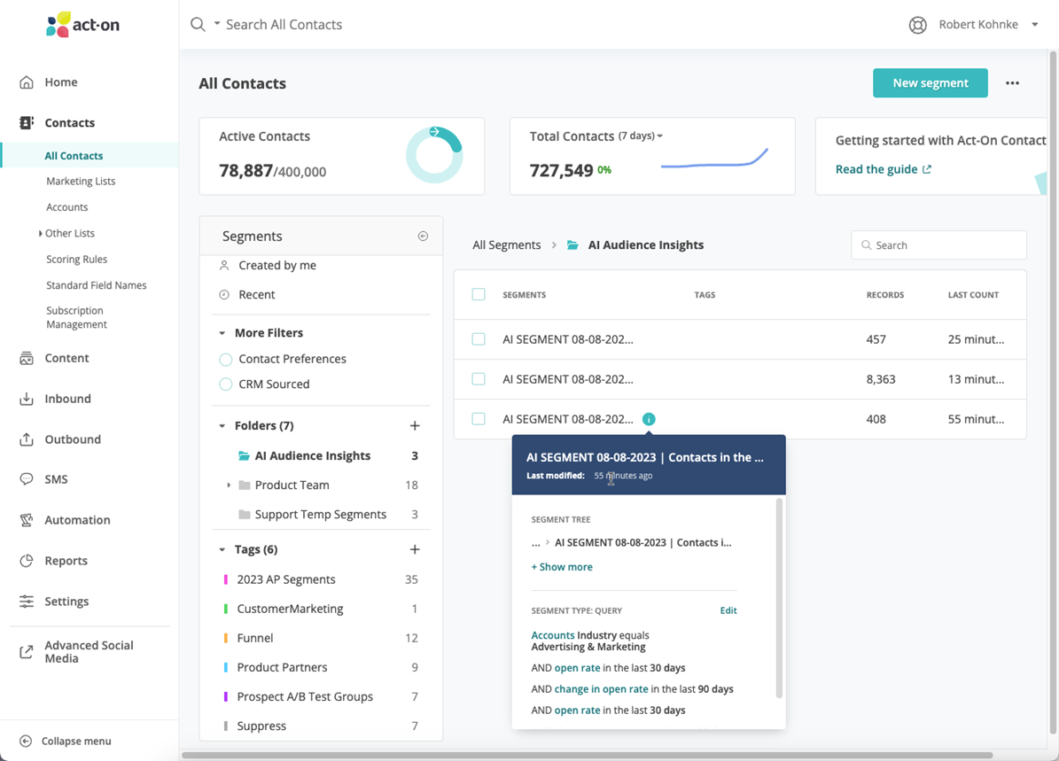The width and height of the screenshot is (1059, 761).
Task: Click the Created by me person icon
Action: pos(224,266)
